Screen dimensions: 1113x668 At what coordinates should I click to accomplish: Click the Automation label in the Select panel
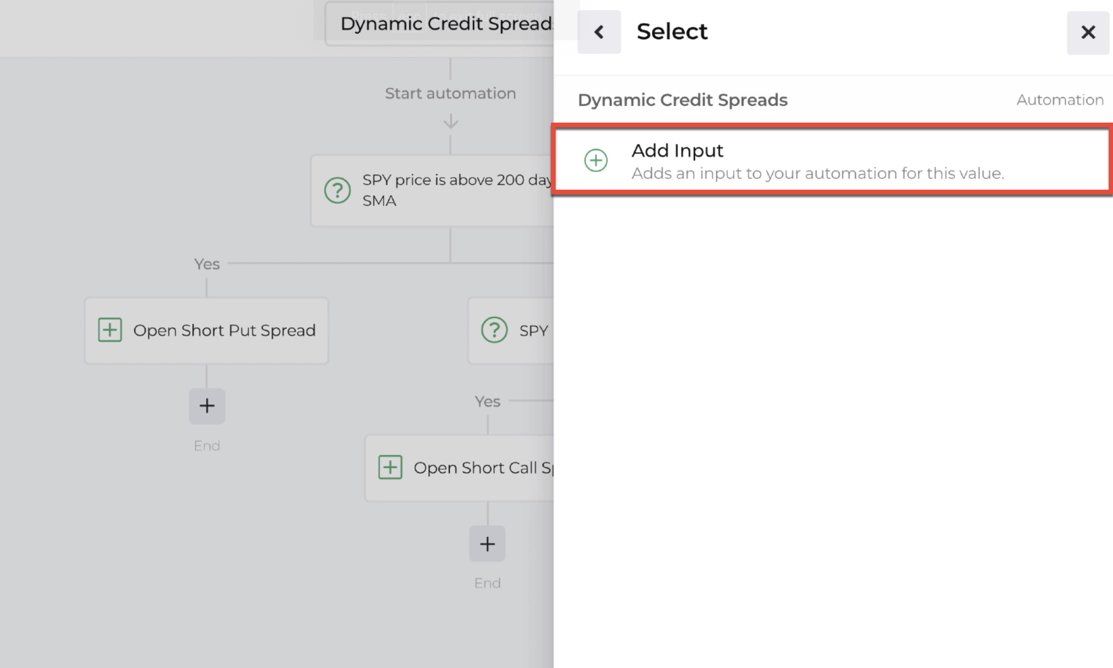coord(1060,100)
